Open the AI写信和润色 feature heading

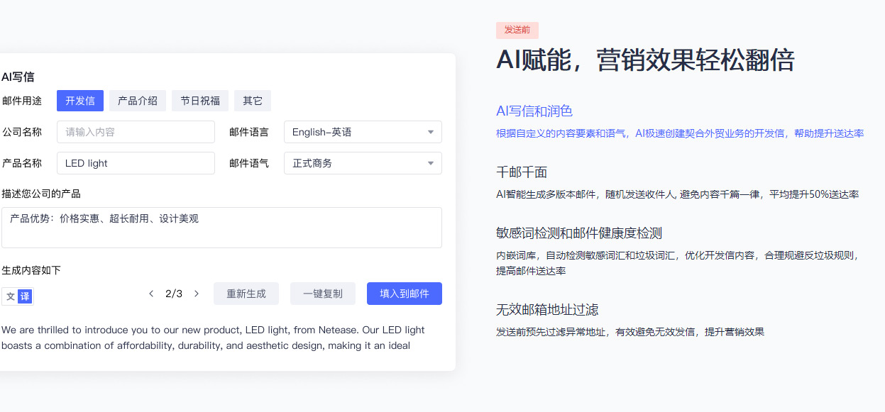coord(534,111)
